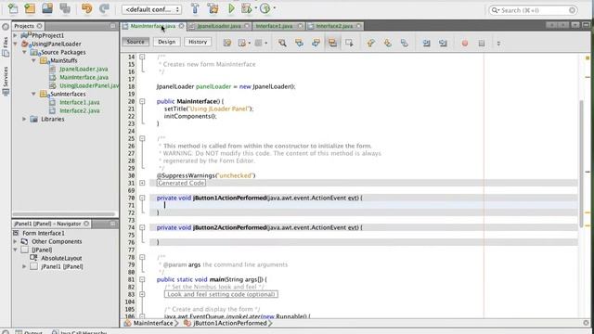Open the Files side tab
The image size is (594, 334).
(6, 47)
